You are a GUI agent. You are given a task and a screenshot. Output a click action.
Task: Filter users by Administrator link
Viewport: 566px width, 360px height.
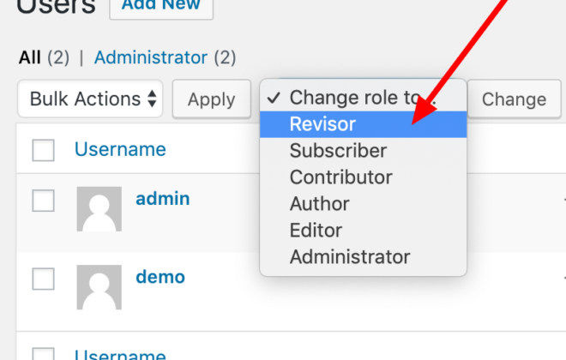point(151,57)
